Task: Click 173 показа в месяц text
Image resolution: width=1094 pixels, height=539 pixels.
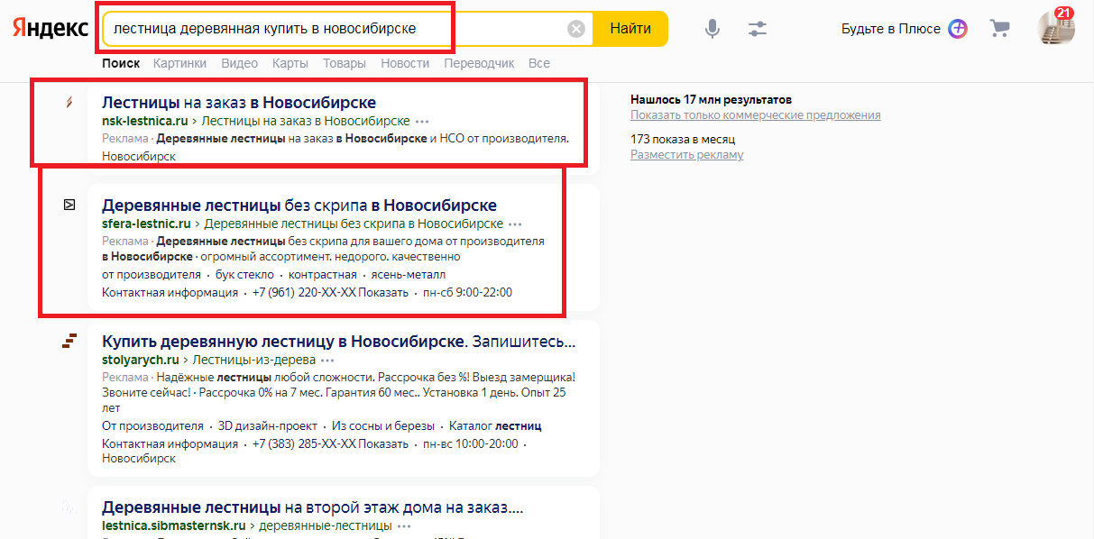Action: [683, 140]
